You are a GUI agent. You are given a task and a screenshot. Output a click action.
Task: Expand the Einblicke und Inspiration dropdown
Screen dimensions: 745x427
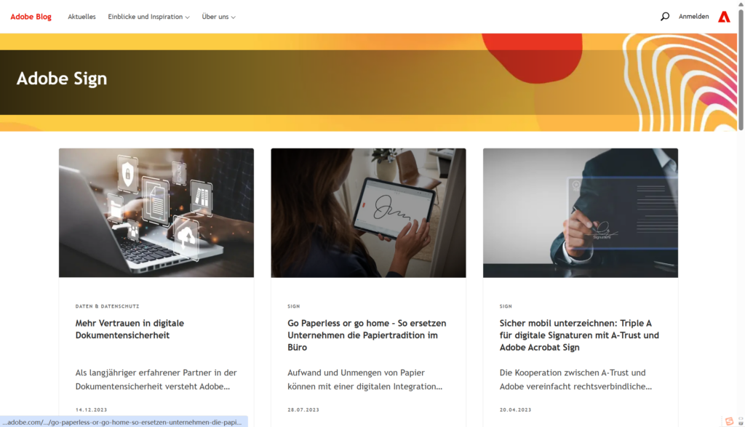(148, 17)
